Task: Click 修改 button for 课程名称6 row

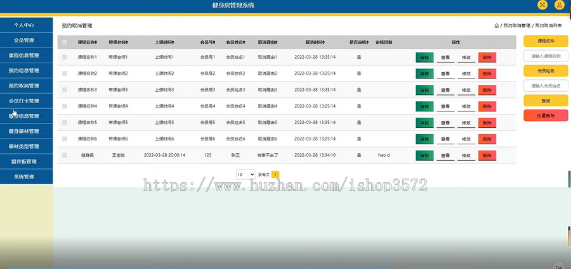Action: 466,139
